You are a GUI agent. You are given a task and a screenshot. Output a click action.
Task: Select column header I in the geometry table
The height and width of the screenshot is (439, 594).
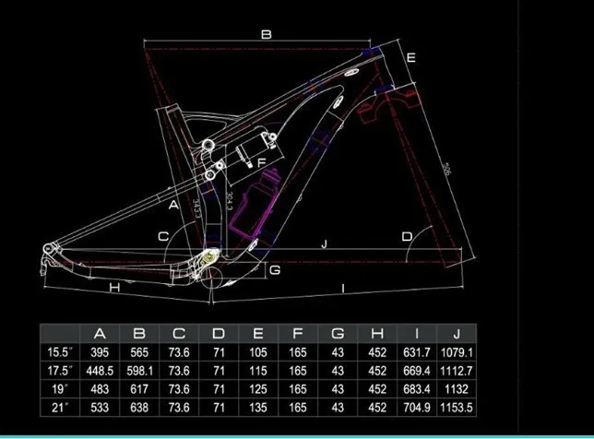click(417, 334)
